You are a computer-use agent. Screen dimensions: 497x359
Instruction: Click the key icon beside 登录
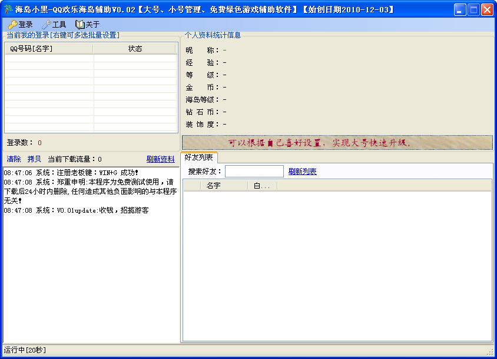13,24
